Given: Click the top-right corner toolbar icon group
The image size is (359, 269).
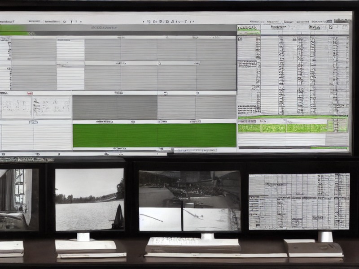Looking at the screenshot, I should [342, 21].
